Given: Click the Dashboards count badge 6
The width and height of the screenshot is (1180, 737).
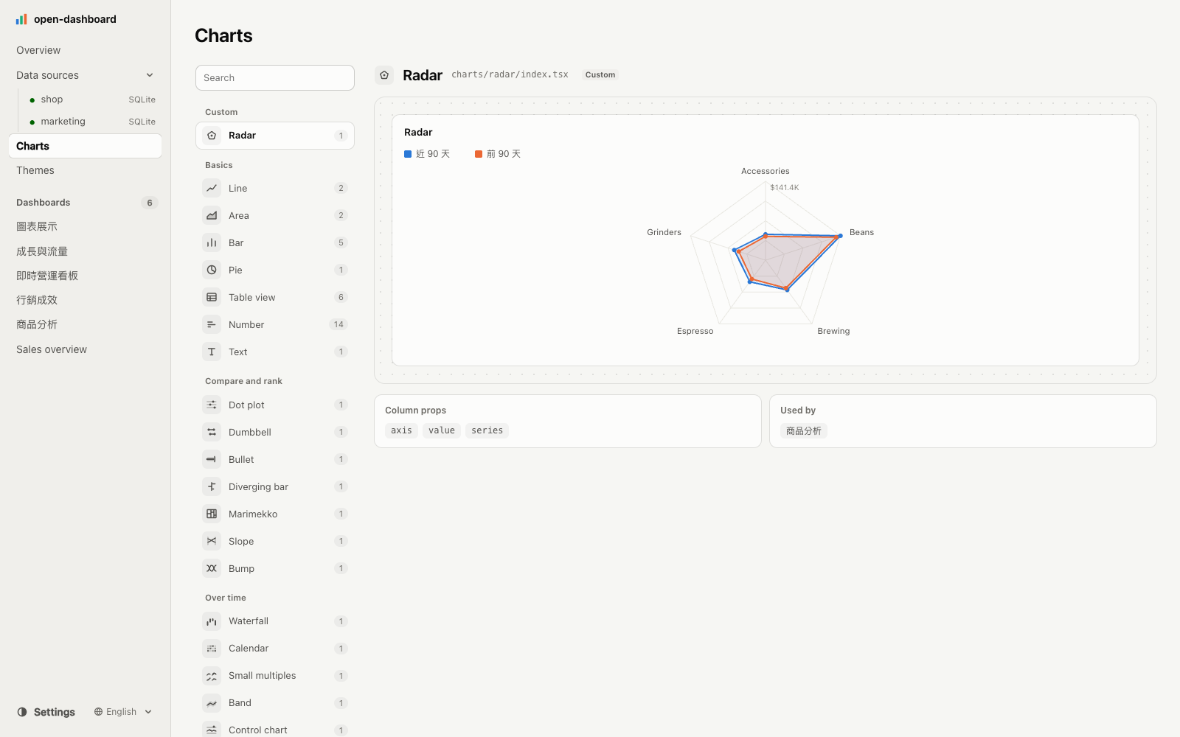Looking at the screenshot, I should [150, 203].
